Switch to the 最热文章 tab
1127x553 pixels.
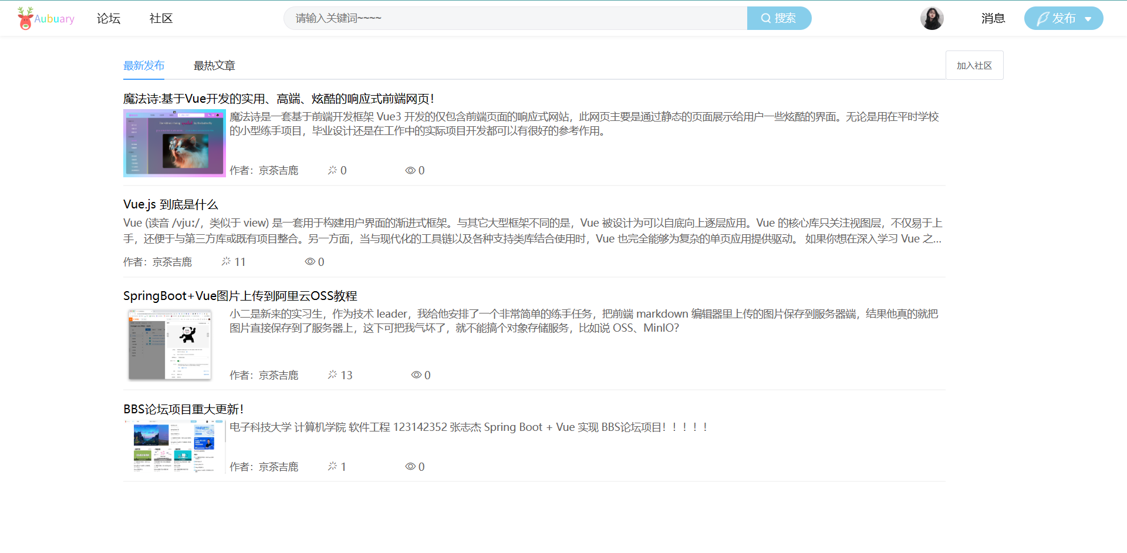(x=214, y=65)
